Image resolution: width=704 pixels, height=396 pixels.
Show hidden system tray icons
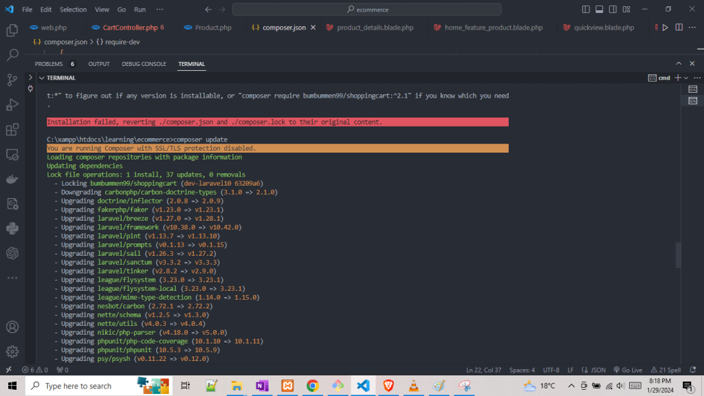tap(571, 386)
